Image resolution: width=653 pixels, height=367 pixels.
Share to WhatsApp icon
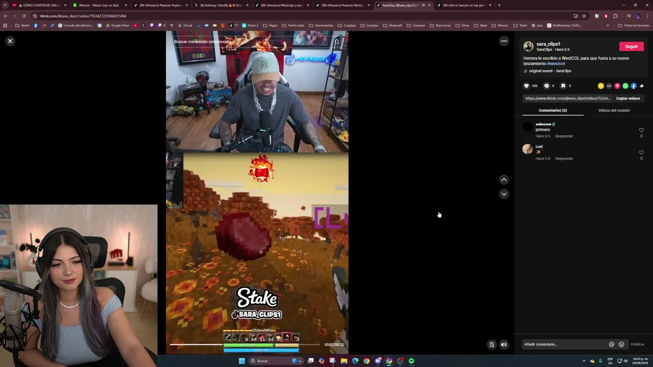625,86
